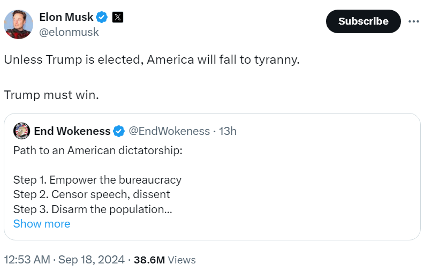The height and width of the screenshot is (272, 424).
Task: Click the black Subscribe button
Action: pos(363,21)
